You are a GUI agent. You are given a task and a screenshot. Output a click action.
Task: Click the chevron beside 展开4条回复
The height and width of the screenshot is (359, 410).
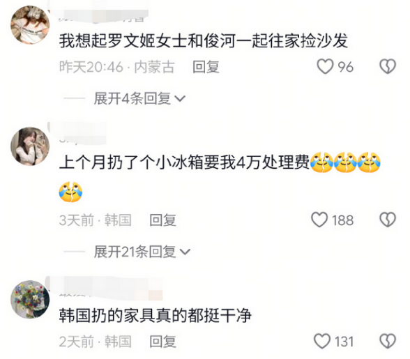coord(180,99)
